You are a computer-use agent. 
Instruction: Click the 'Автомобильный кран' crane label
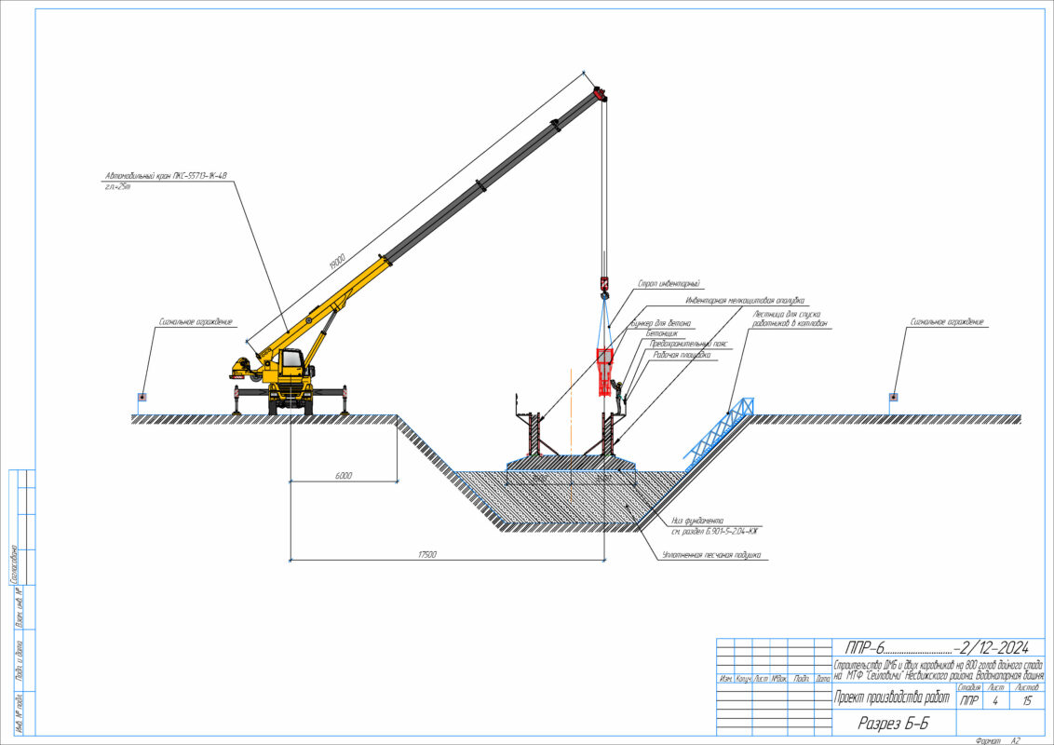tap(166, 176)
